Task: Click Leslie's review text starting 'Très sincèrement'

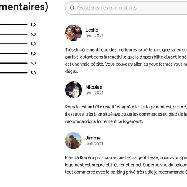Action: (126, 60)
